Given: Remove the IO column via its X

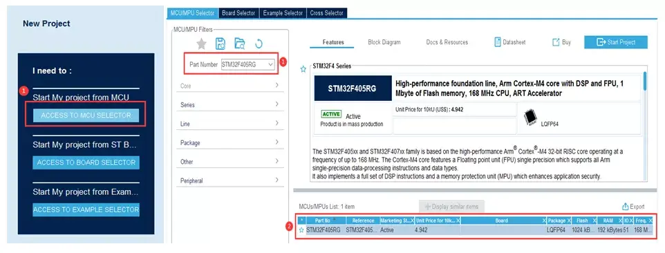Looking at the screenshot, I should tap(632, 221).
